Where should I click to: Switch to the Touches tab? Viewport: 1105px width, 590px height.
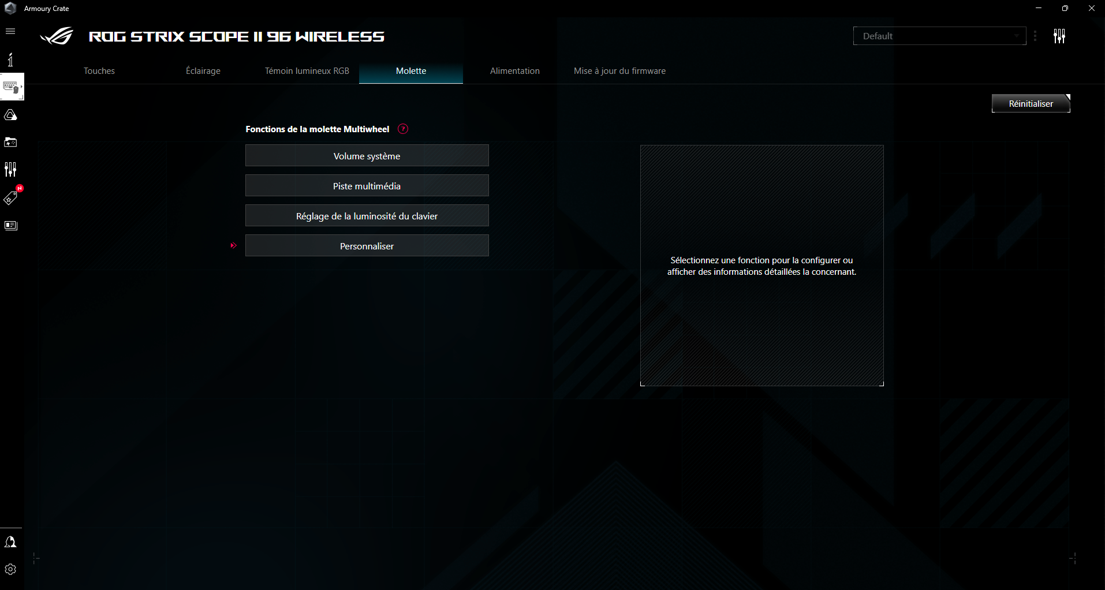click(x=99, y=71)
